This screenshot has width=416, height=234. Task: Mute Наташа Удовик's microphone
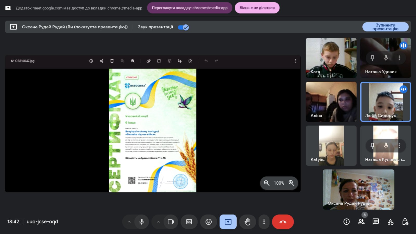pyautogui.click(x=386, y=58)
